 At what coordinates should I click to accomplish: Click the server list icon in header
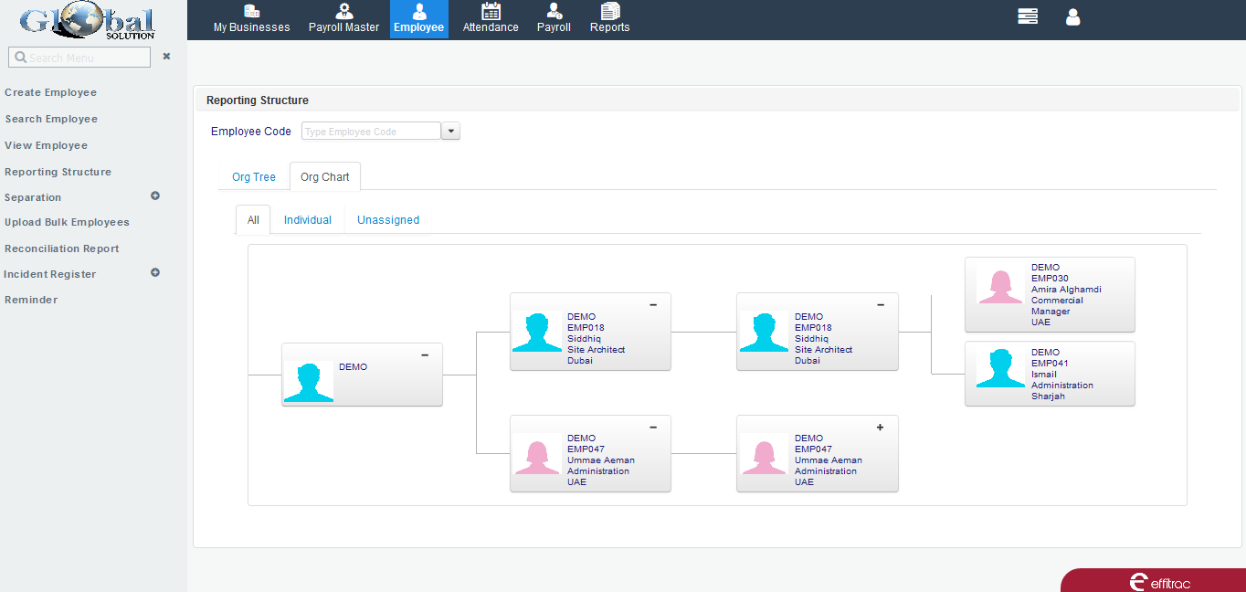1028,16
